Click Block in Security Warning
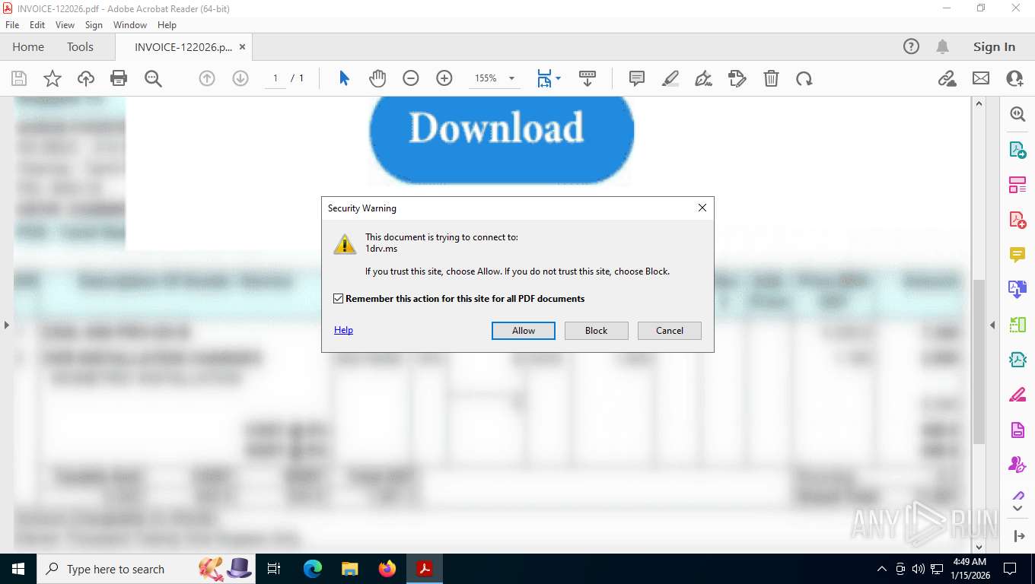Screen dimensions: 1035x584 [597, 331]
